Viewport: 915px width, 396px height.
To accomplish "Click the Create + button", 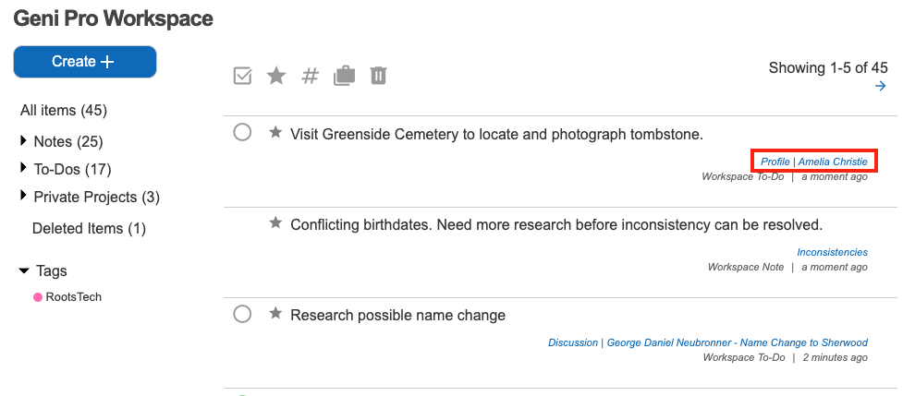I will [84, 62].
